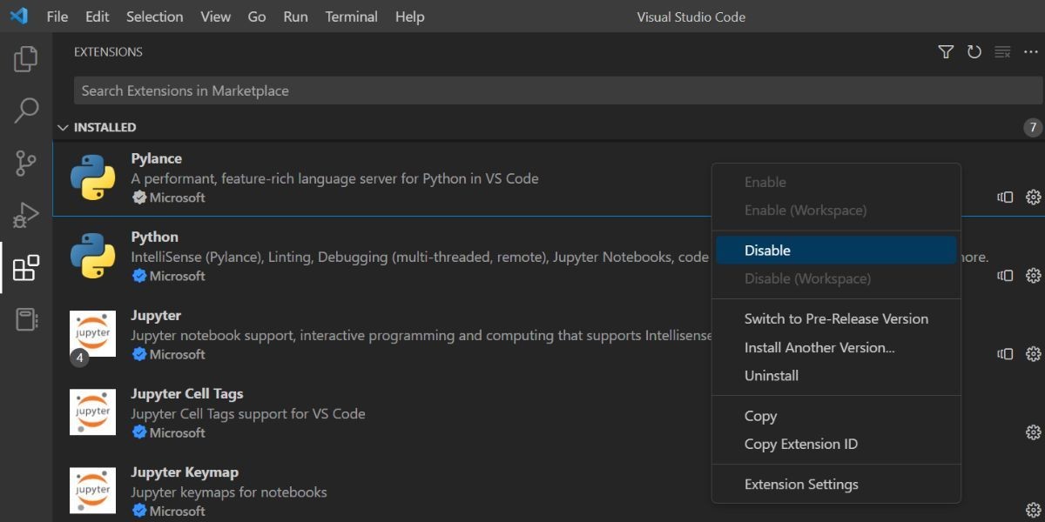This screenshot has height=522, width=1045.
Task: Click the grayed-out Disable (Workspace) entry
Action: pyautogui.click(x=836, y=278)
